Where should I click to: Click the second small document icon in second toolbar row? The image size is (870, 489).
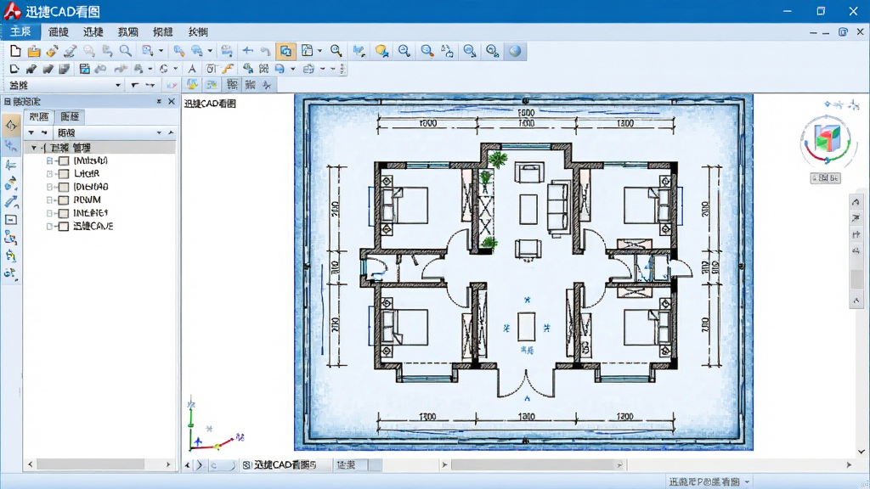pos(31,69)
